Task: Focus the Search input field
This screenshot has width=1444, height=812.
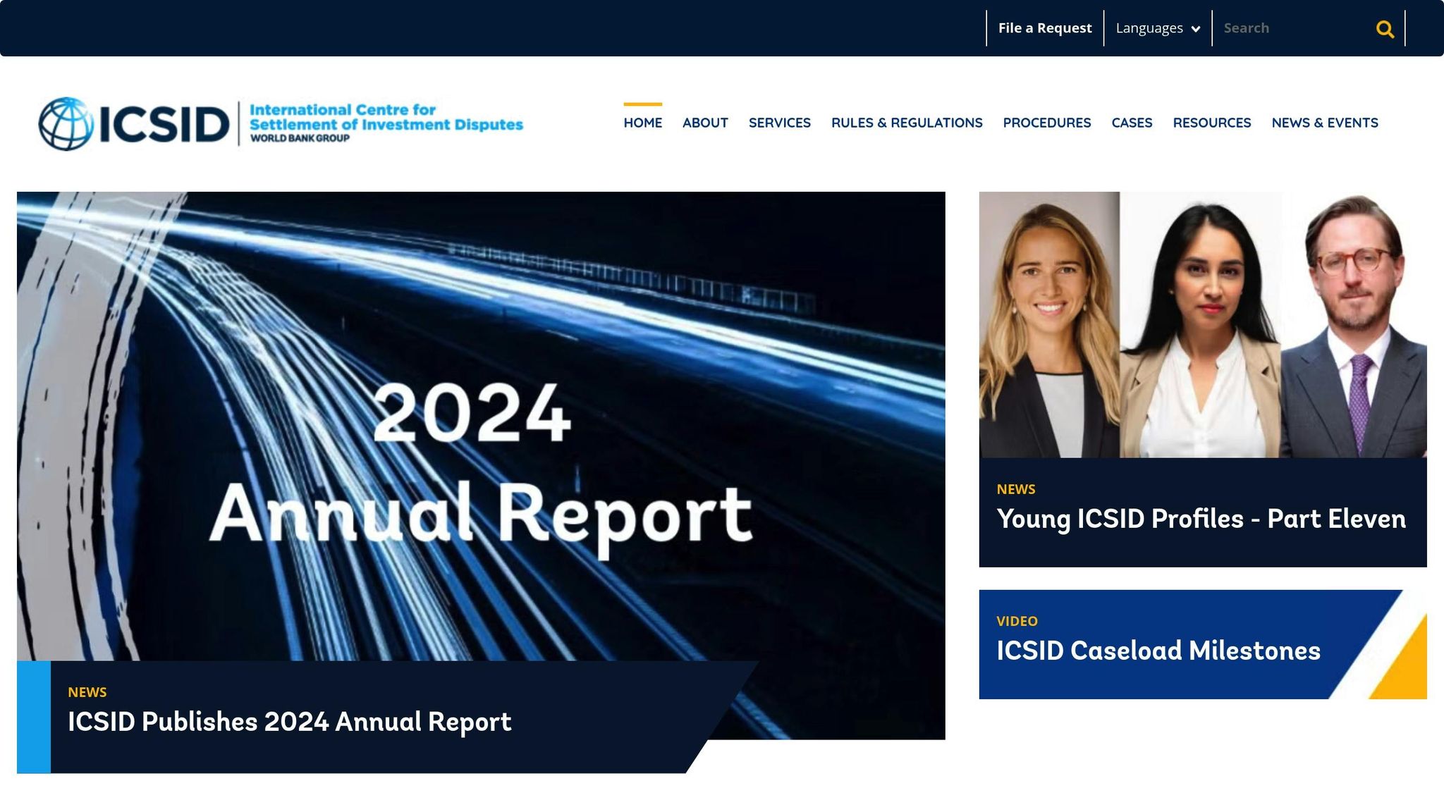Action: (x=1294, y=28)
